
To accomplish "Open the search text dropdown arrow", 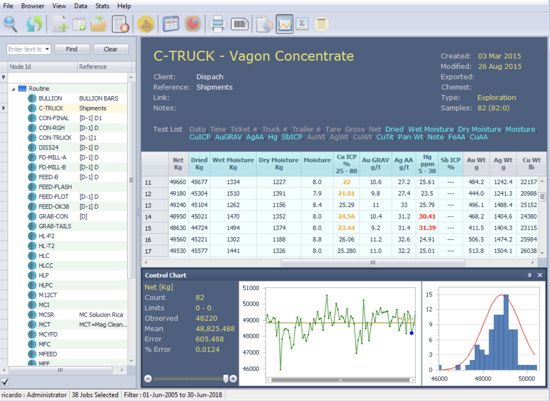I will (x=47, y=49).
